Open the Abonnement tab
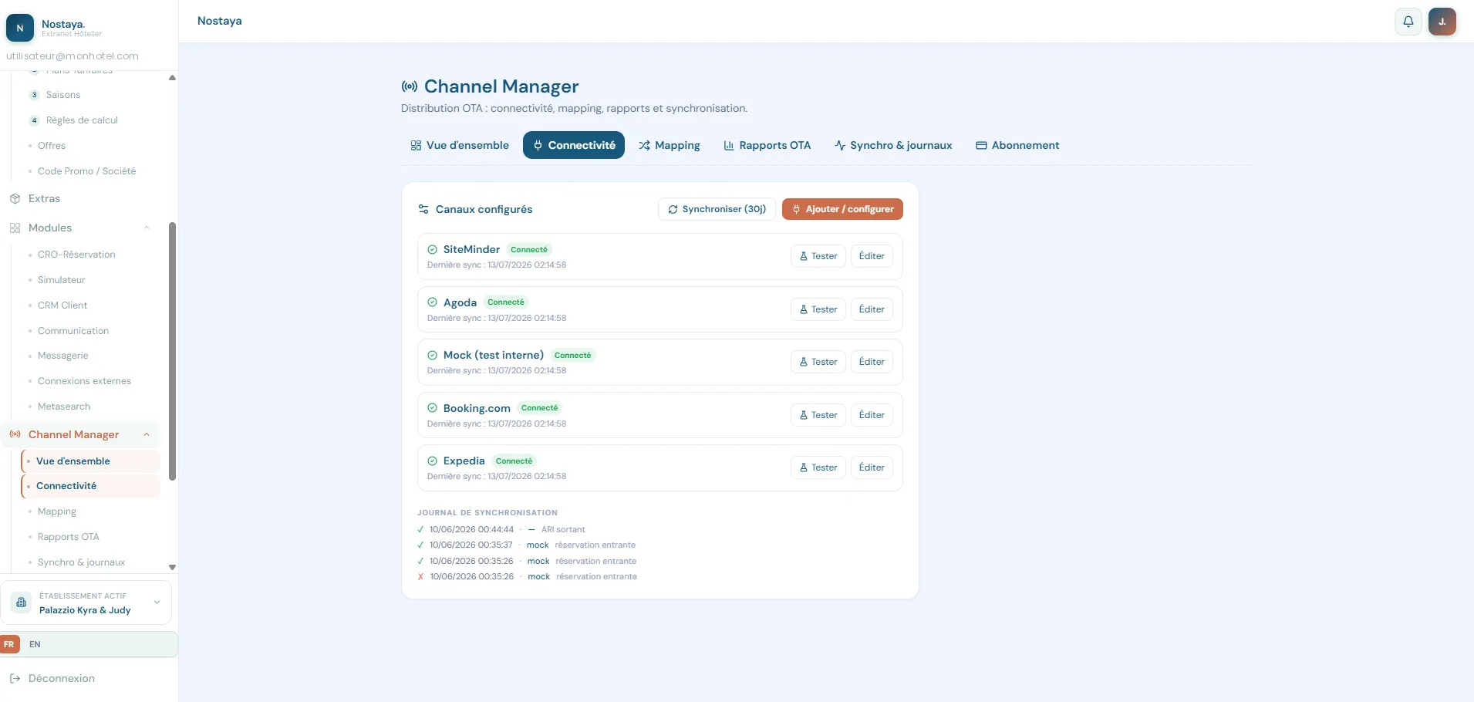This screenshot has width=1474, height=702. [x=1017, y=145]
